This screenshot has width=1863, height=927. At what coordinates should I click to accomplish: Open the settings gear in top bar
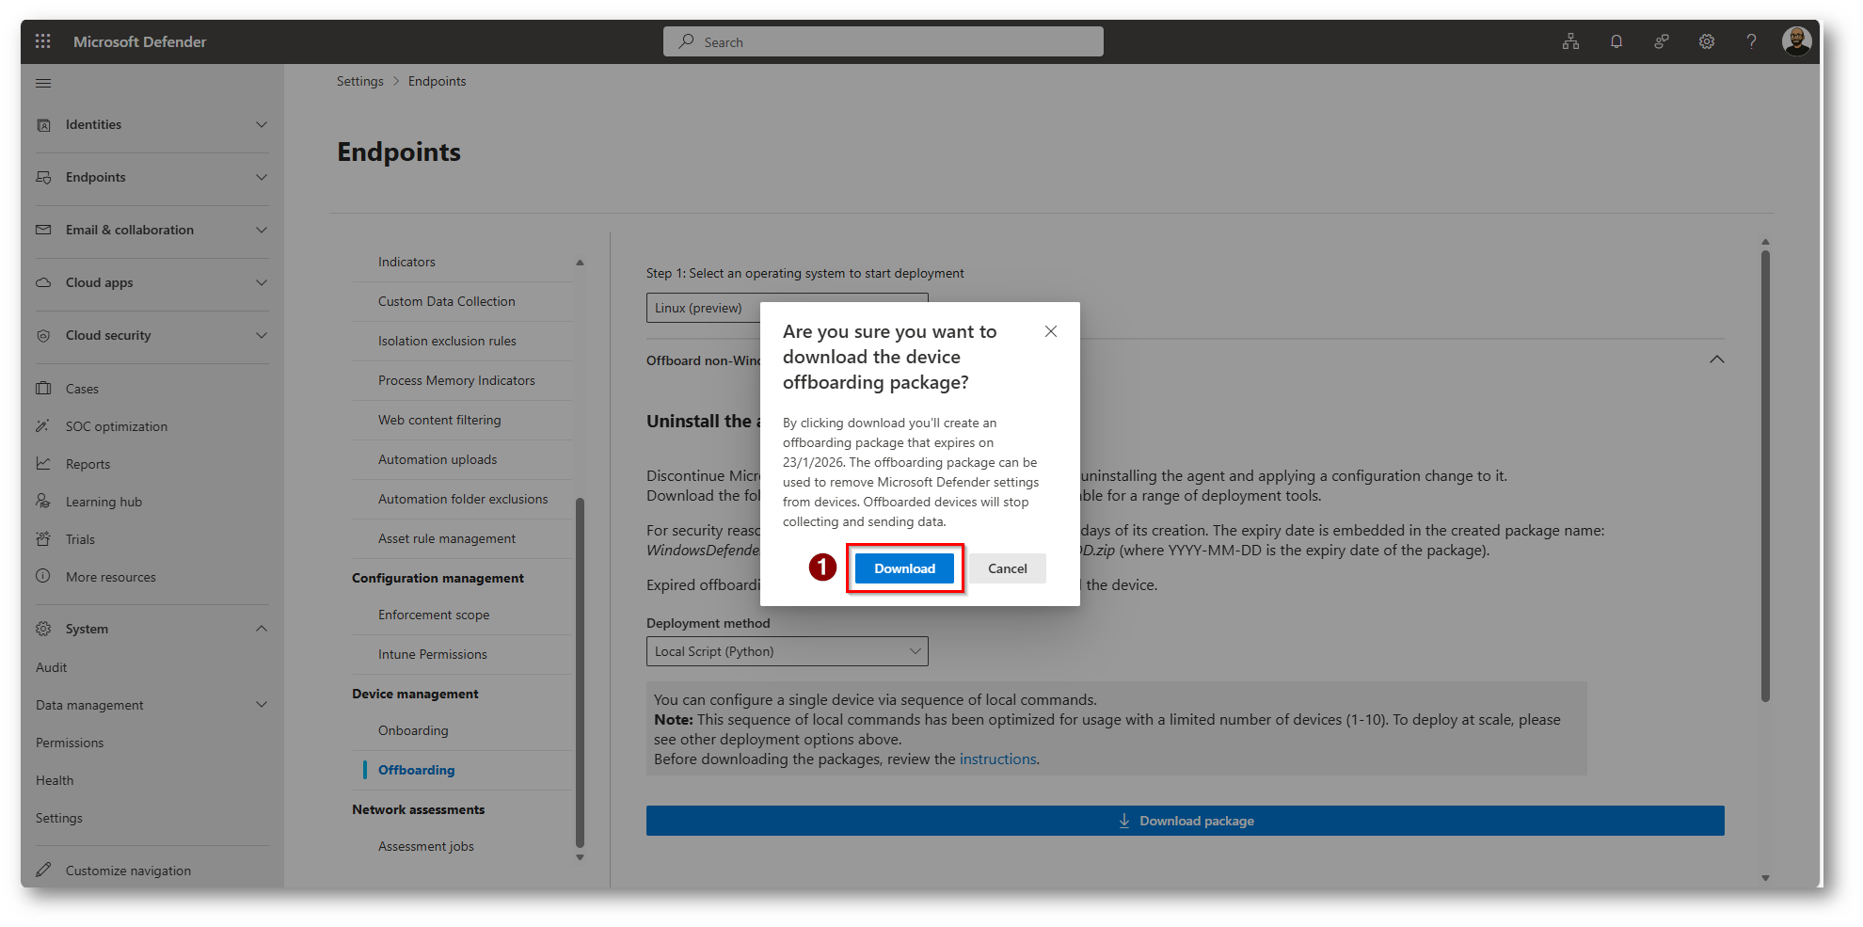pos(1707,41)
